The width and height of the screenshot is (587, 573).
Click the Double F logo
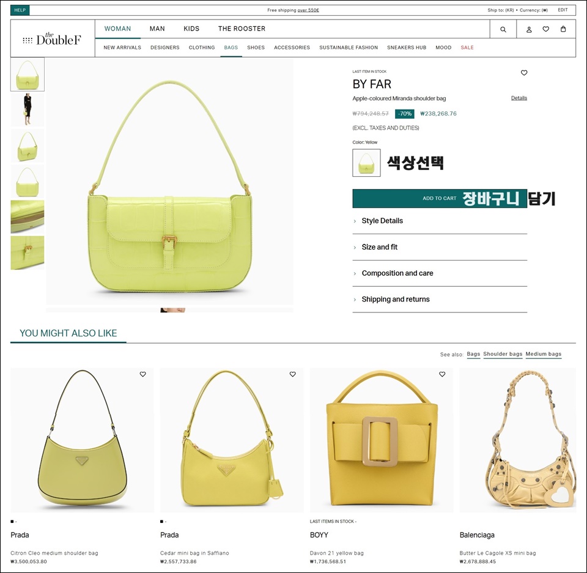point(52,38)
